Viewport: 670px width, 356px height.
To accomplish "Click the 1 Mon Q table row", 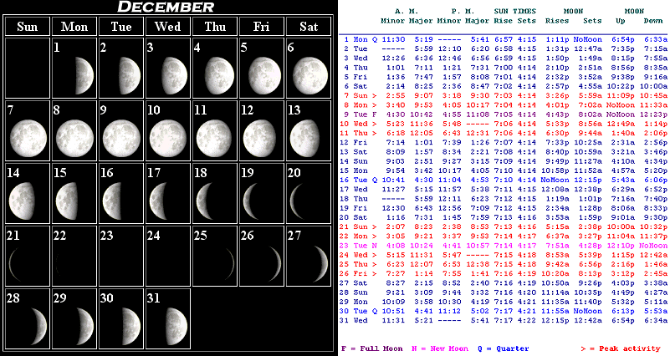I will (x=504, y=39).
